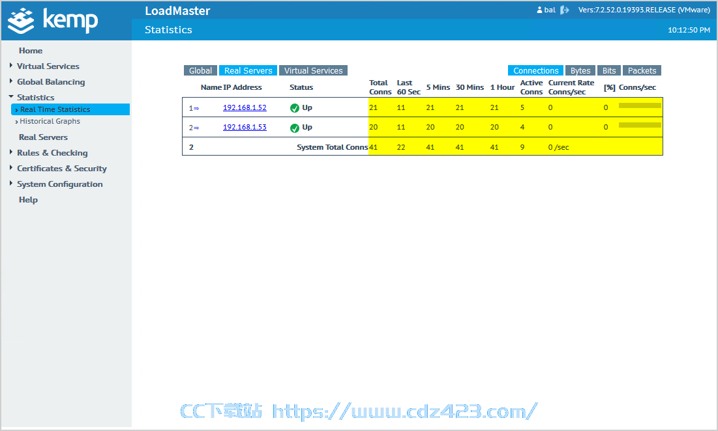Click the user icon beside bal
This screenshot has height=431, width=718.
pos(539,10)
